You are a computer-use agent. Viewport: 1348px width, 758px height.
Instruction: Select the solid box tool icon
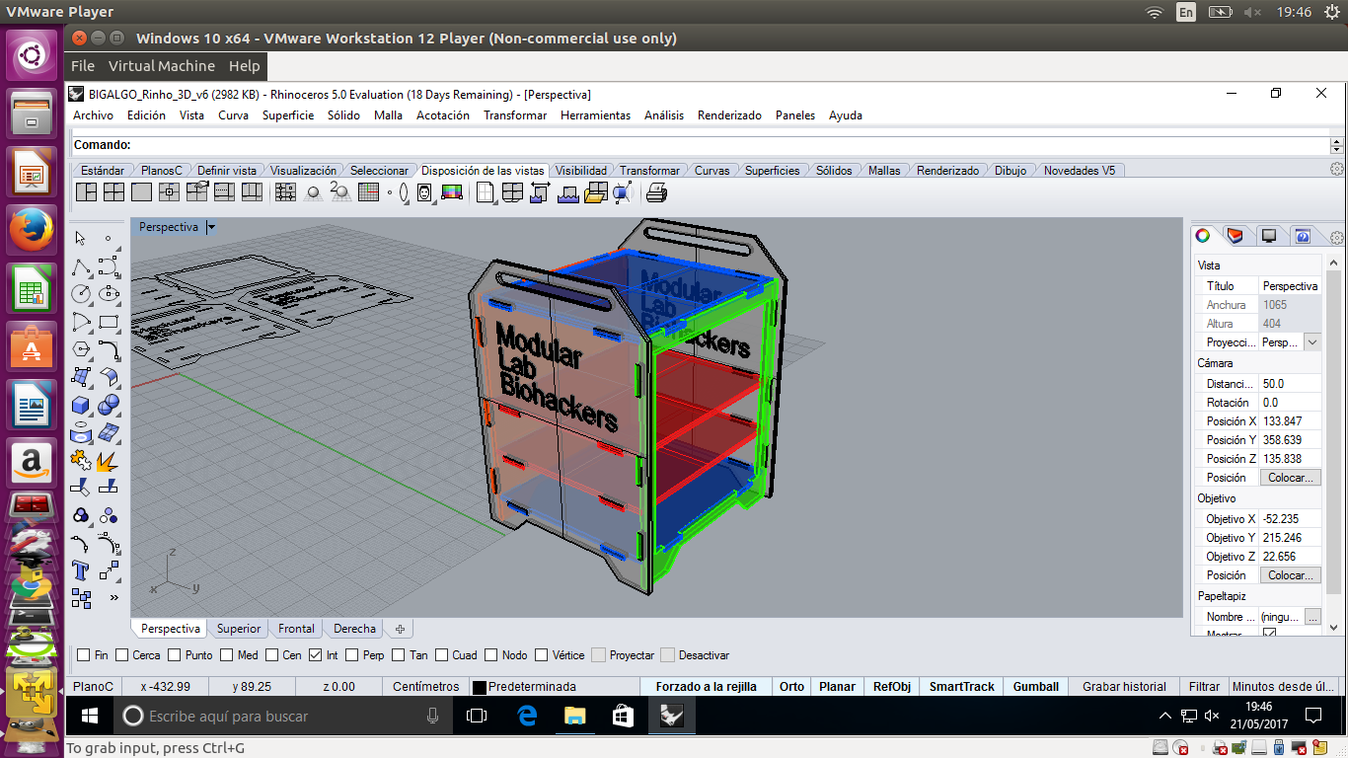81,405
